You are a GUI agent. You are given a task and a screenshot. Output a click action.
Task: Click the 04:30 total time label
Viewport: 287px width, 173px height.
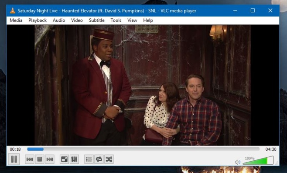271,149
